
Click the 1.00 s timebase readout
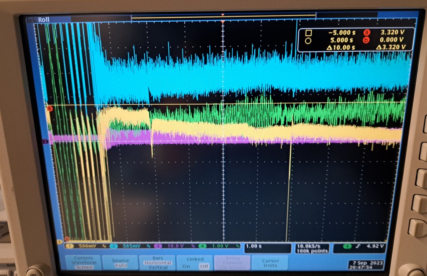(x=267, y=246)
